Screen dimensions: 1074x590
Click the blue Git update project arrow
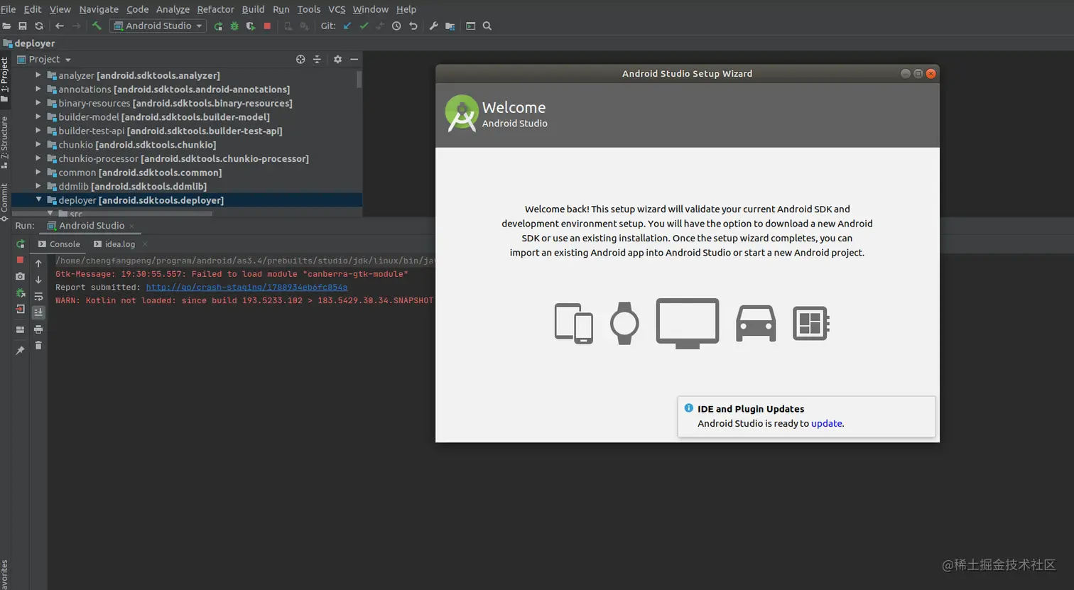tap(347, 26)
